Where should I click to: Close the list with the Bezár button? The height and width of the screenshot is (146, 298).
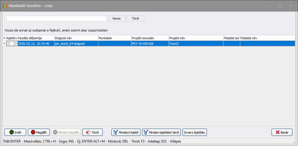pyautogui.click(x=282, y=132)
